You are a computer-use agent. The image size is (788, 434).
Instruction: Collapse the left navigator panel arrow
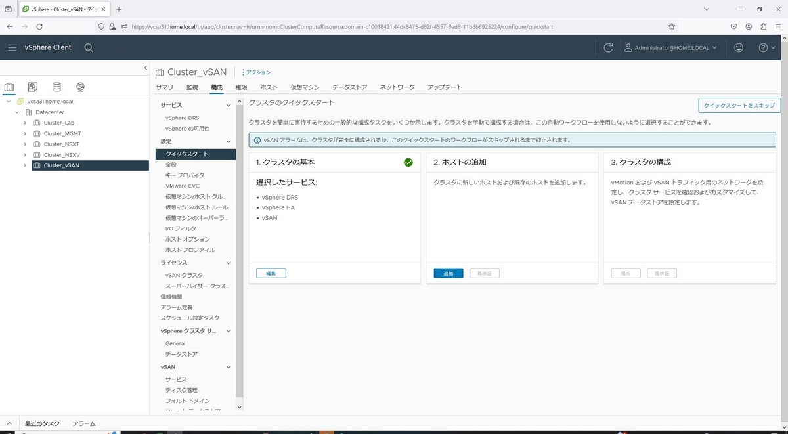pyautogui.click(x=146, y=68)
